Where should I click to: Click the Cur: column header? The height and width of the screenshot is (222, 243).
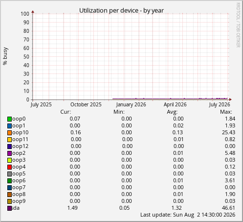66,112
